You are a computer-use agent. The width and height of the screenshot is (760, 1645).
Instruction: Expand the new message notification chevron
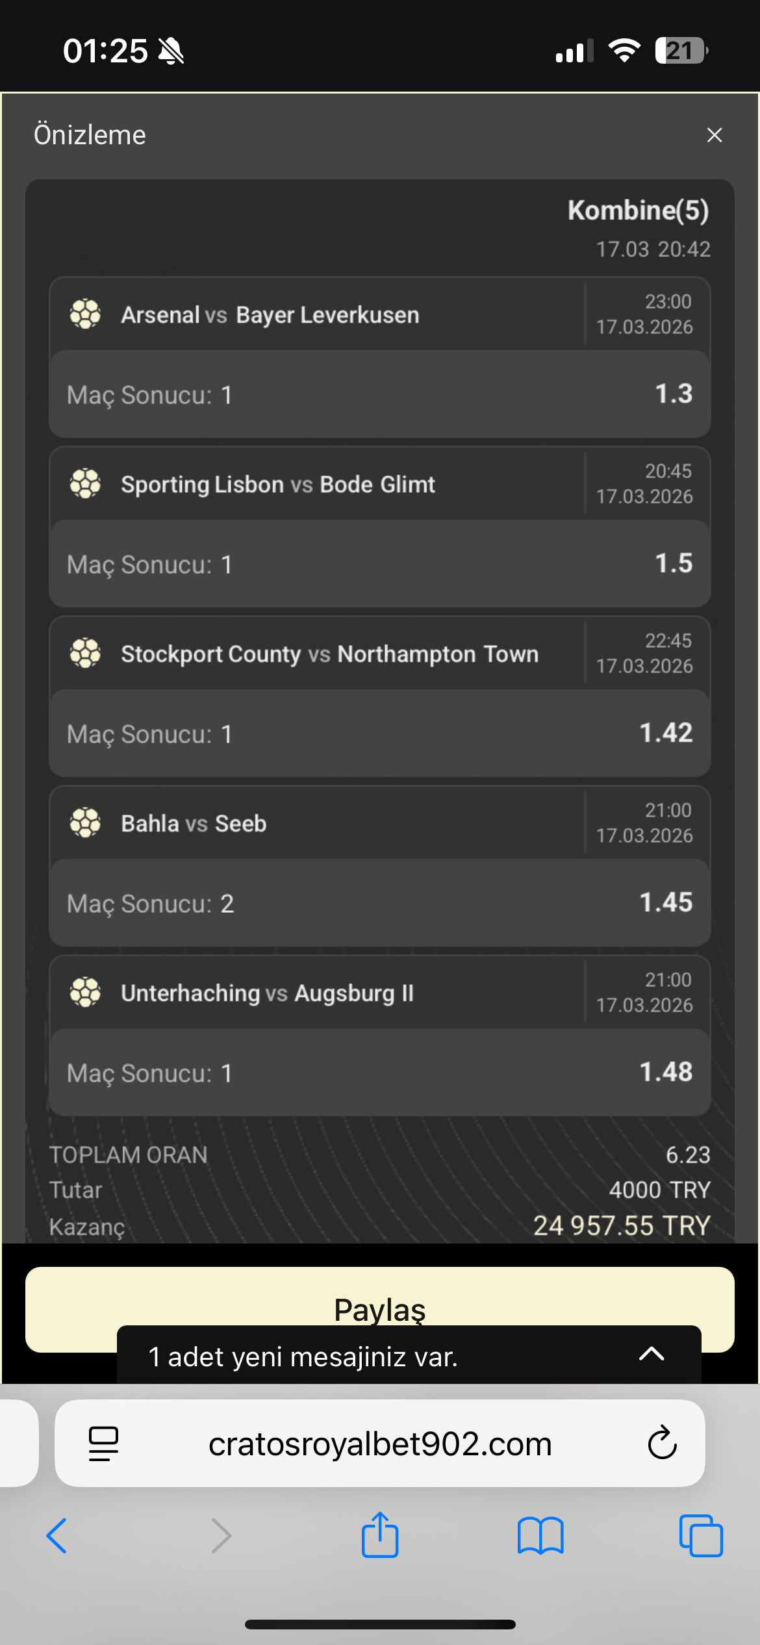[x=652, y=1354]
